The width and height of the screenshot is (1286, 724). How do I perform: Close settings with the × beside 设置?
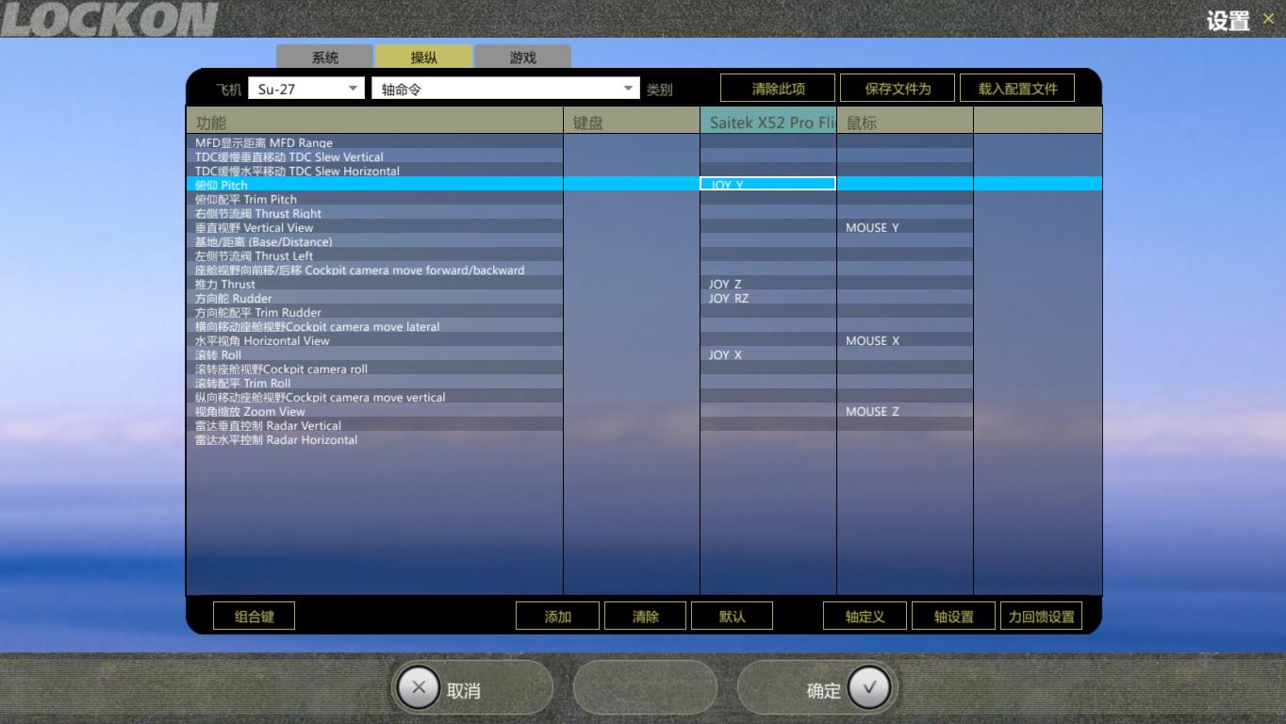[x=1268, y=18]
